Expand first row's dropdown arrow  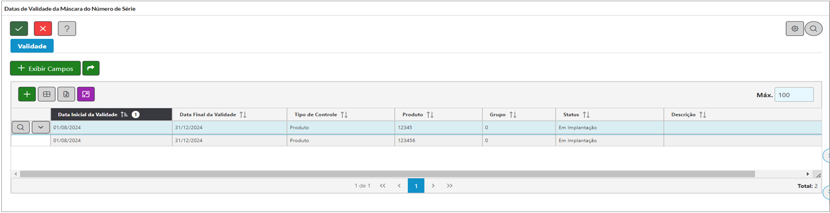coord(40,127)
